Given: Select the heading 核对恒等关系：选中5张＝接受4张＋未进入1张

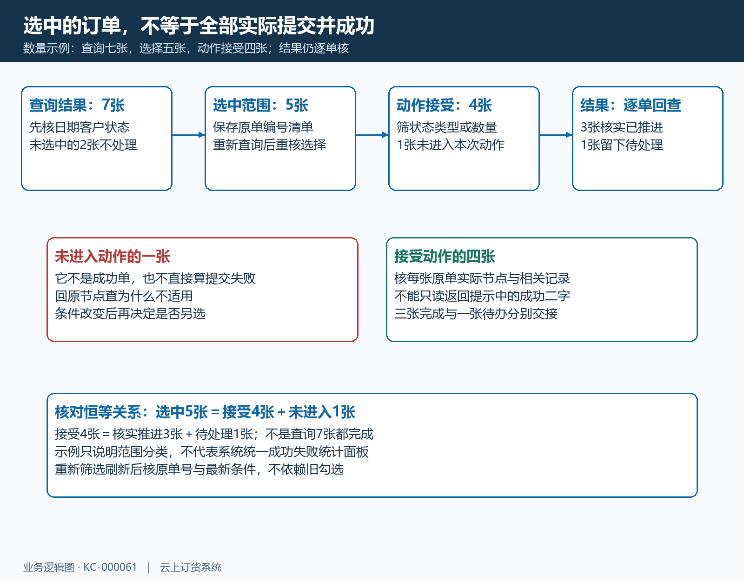Looking at the screenshot, I should point(205,412).
